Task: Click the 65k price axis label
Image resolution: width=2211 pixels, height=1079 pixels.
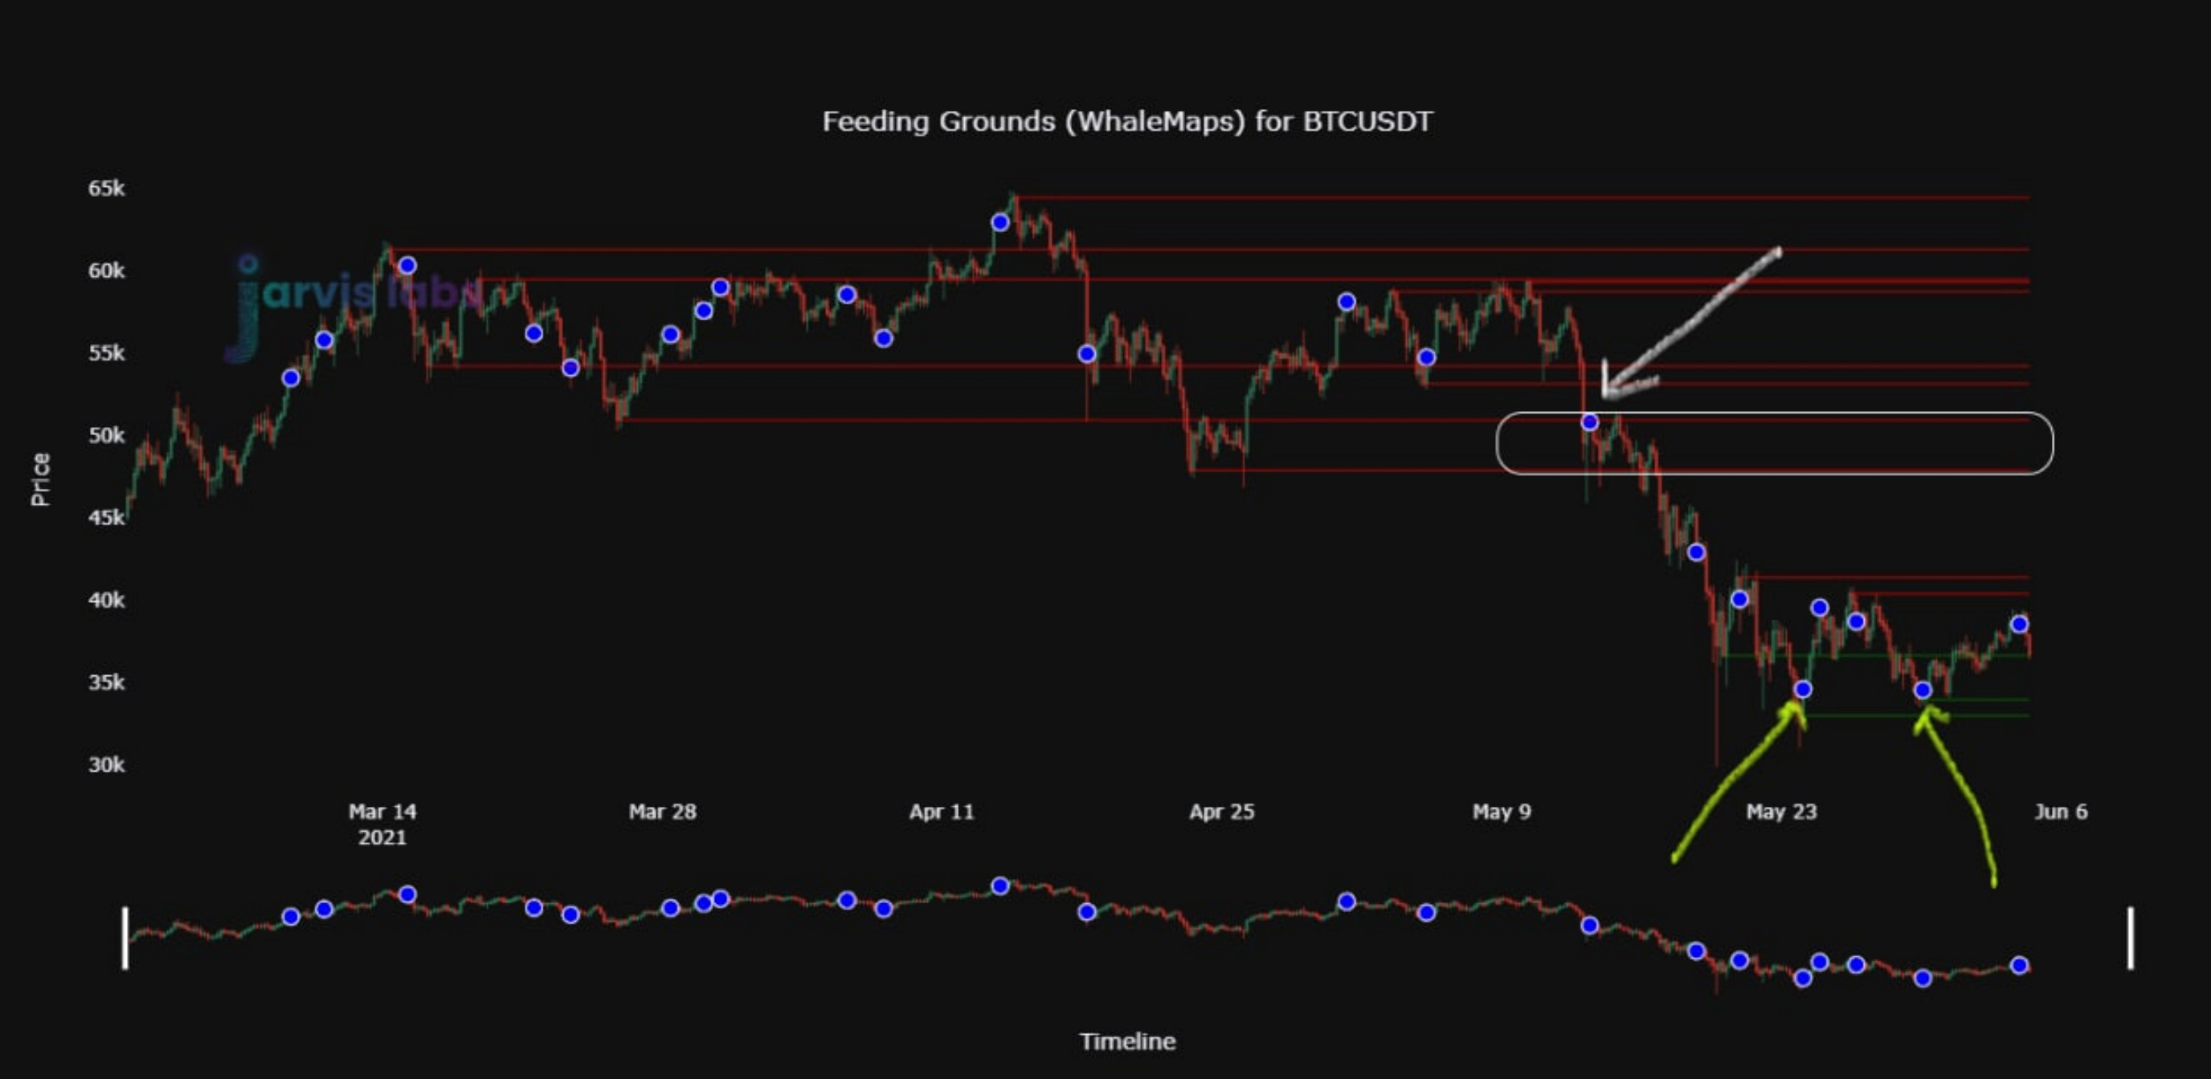Action: (106, 188)
